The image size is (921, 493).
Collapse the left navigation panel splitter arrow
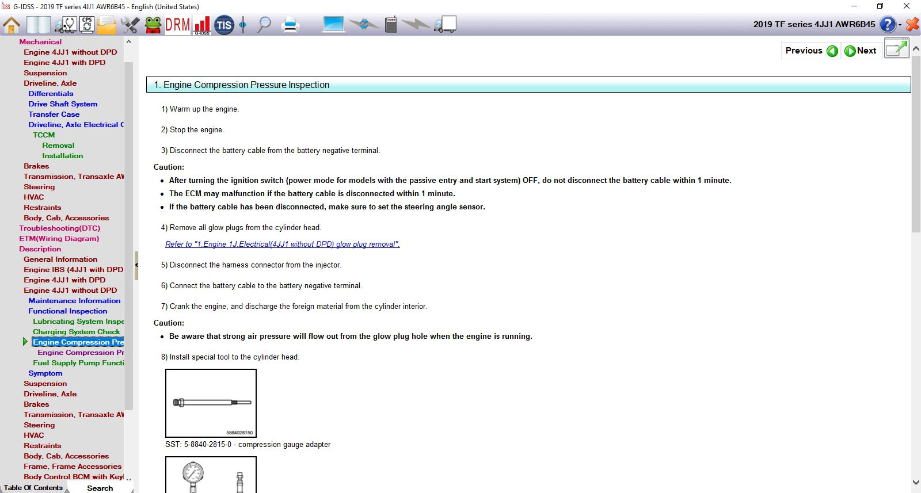pos(136,265)
